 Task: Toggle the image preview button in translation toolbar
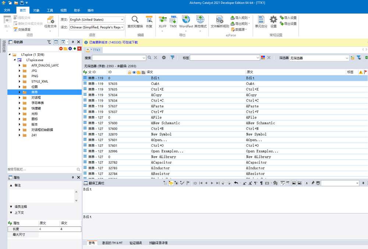294,183
